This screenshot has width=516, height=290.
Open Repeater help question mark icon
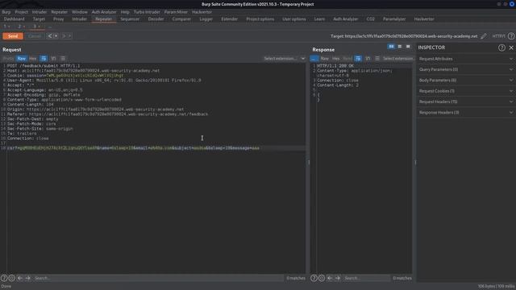pyautogui.click(x=511, y=36)
